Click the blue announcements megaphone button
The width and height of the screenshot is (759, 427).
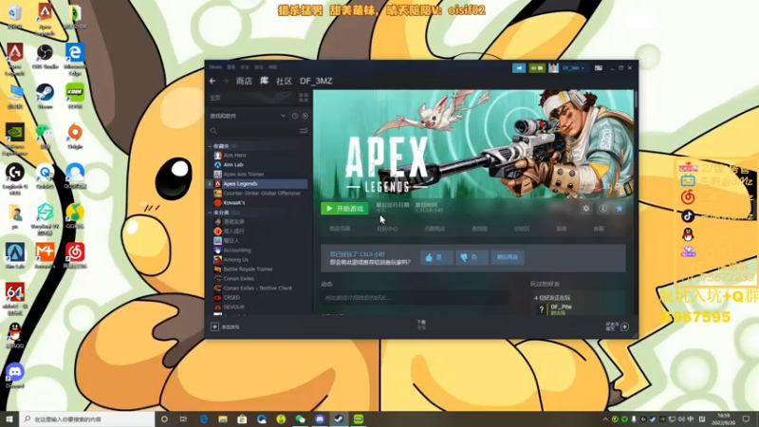[519, 67]
